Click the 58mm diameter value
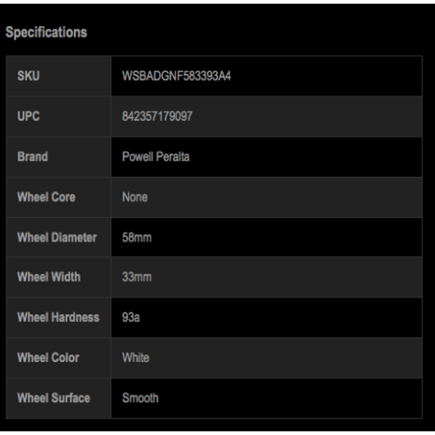The width and height of the screenshot is (435, 435). 137,237
